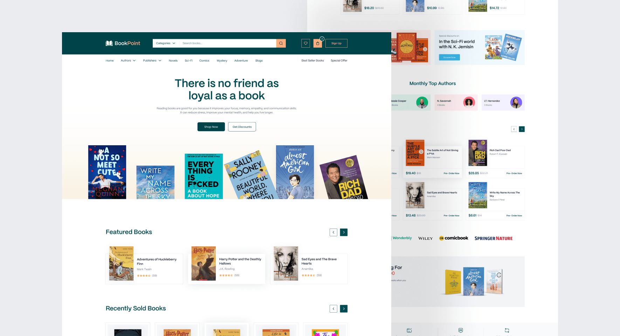Viewport: 620px width, 336px height.
Task: Go to previous Featured Books slide
Action: coord(333,232)
